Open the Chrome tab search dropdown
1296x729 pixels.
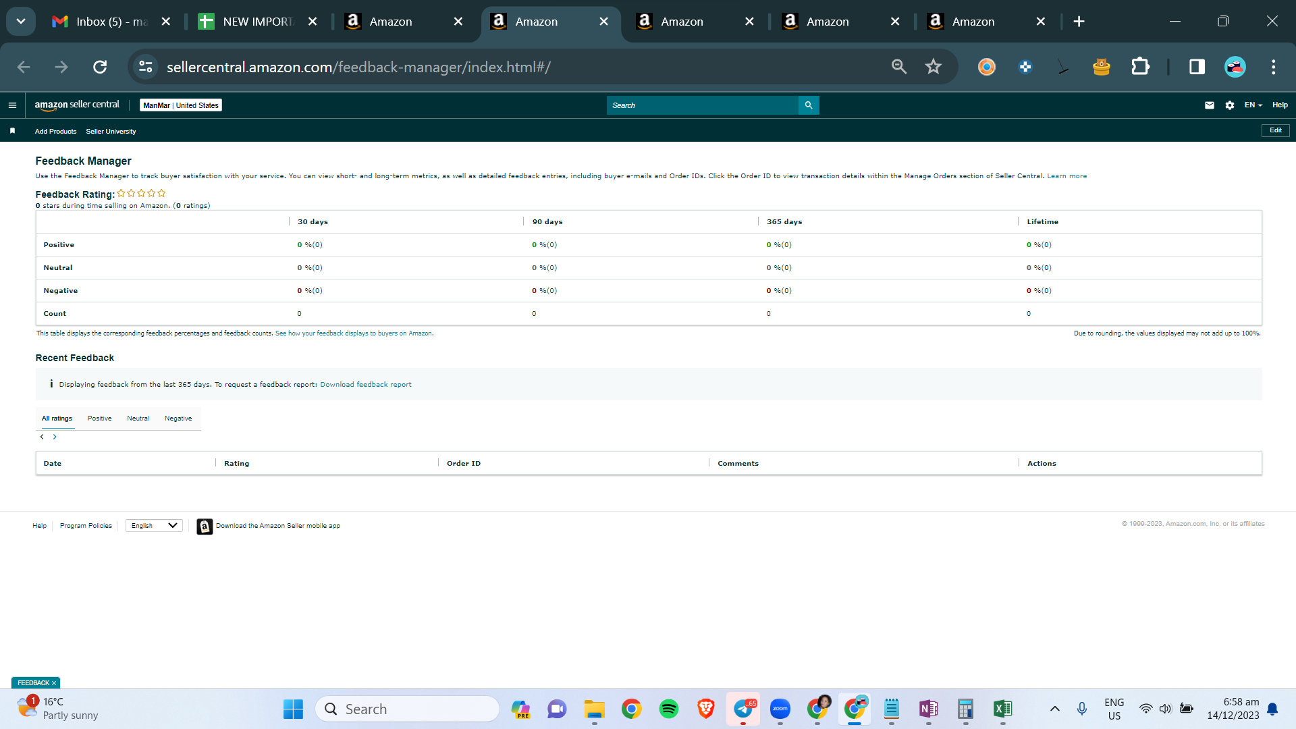(x=21, y=22)
